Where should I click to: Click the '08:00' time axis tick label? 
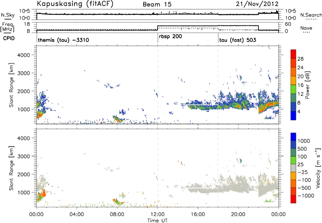click(x=117, y=215)
